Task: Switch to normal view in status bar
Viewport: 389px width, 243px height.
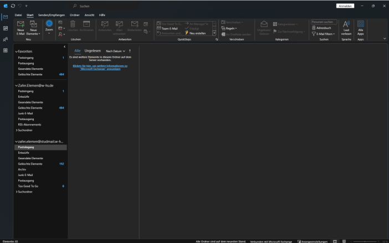Action: [336, 241]
